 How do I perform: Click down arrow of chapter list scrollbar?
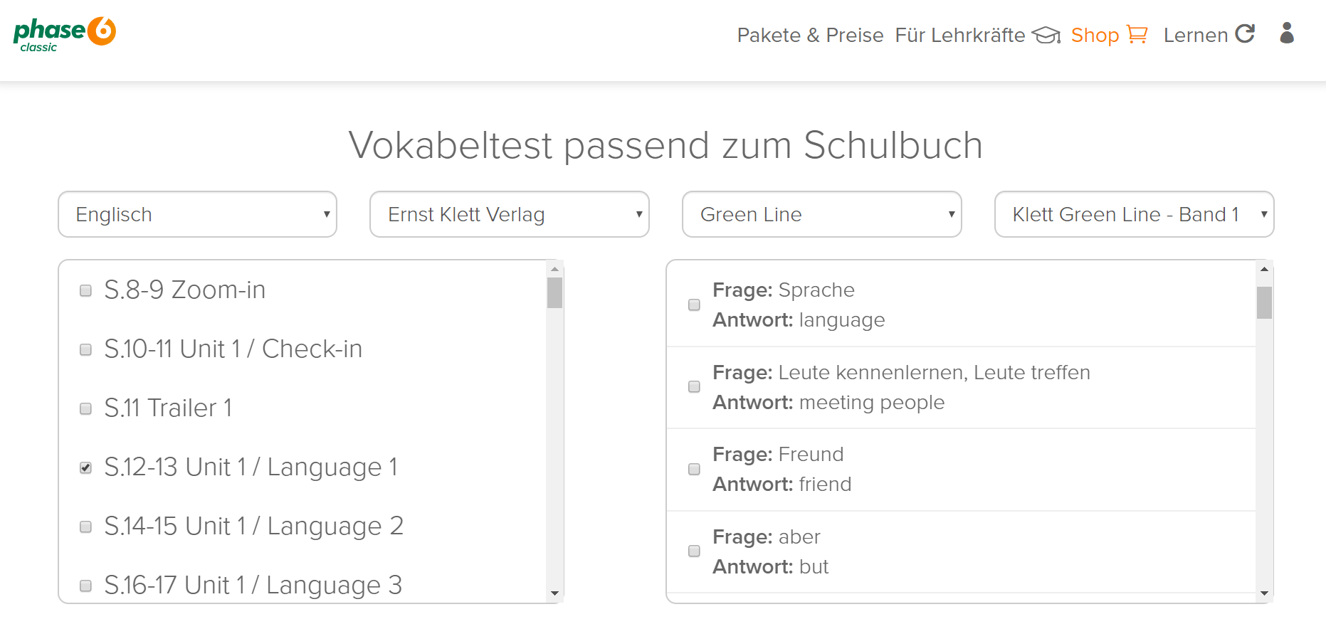555,593
